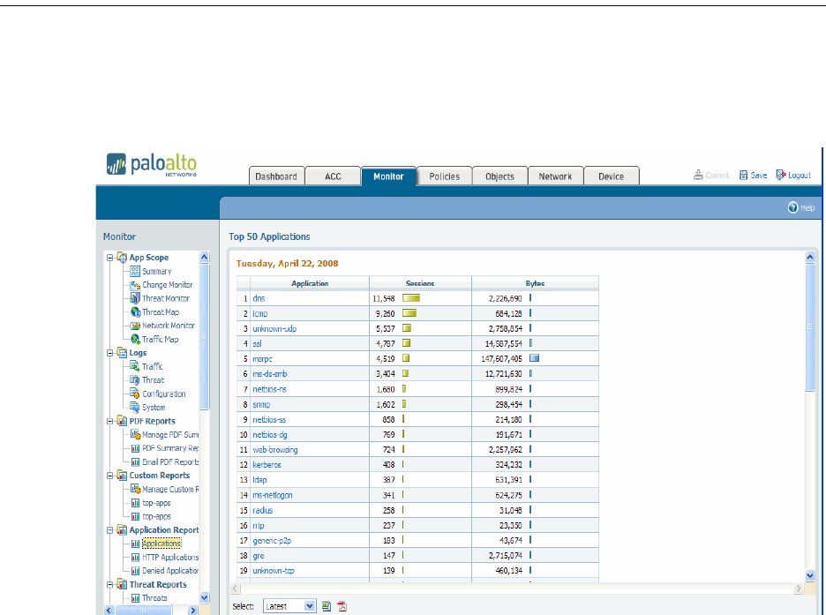The height and width of the screenshot is (615, 826).
Task: Collapse the Logs tree node
Action: pyautogui.click(x=110, y=353)
